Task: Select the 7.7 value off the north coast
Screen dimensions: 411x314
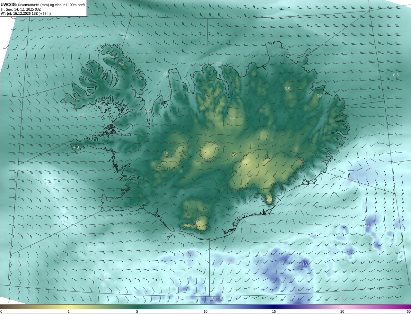Action: pos(218,64)
